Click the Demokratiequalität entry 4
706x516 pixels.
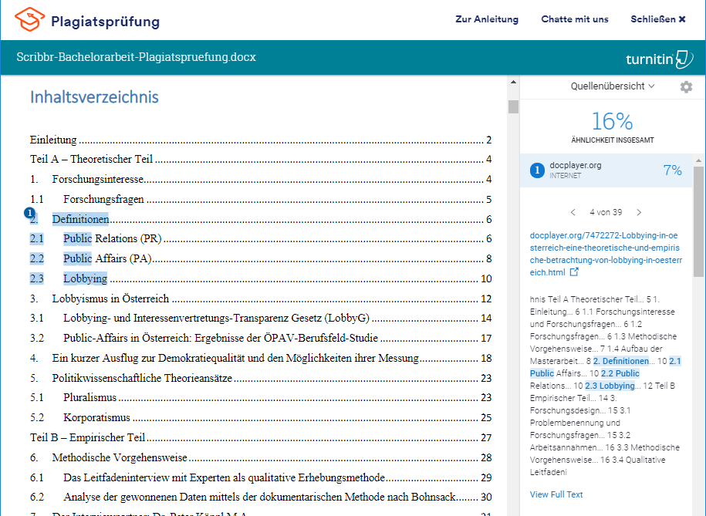pos(261,359)
